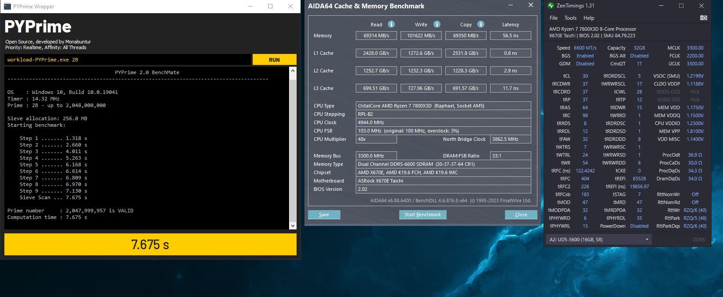Click PYPrime console scrollbar down arrow
The width and height of the screenshot is (723, 297).
(293, 225)
